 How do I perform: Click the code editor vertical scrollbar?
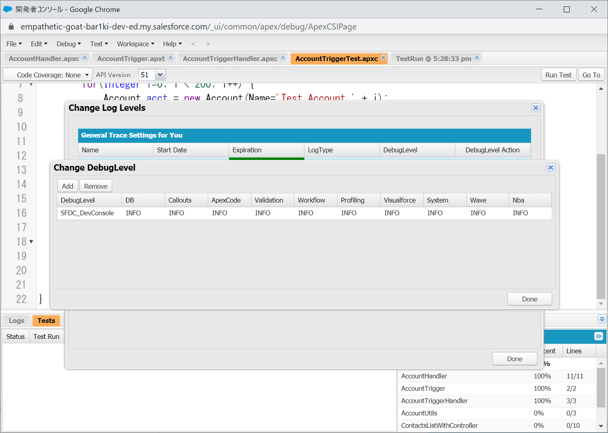(601, 226)
